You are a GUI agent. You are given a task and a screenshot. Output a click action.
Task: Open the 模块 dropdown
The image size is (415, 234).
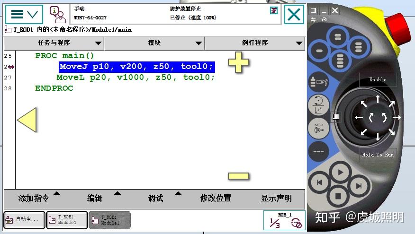tap(154, 43)
